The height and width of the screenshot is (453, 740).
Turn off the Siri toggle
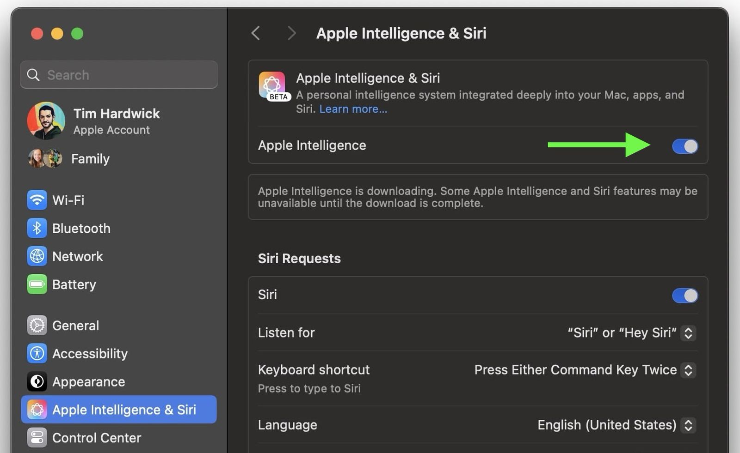(x=684, y=296)
